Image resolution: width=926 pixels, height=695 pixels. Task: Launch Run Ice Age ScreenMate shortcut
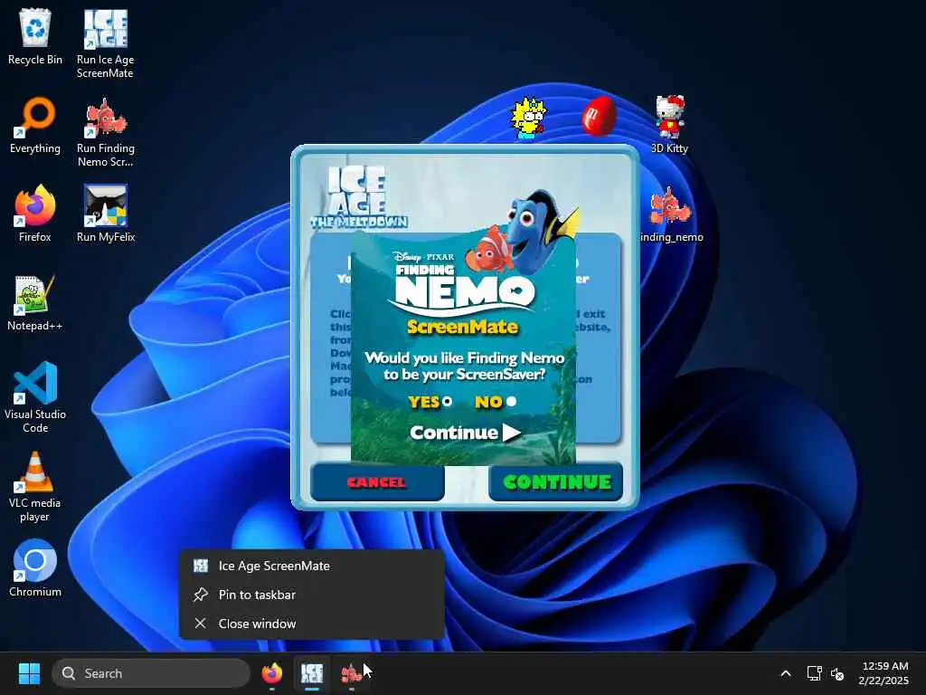[x=105, y=43]
